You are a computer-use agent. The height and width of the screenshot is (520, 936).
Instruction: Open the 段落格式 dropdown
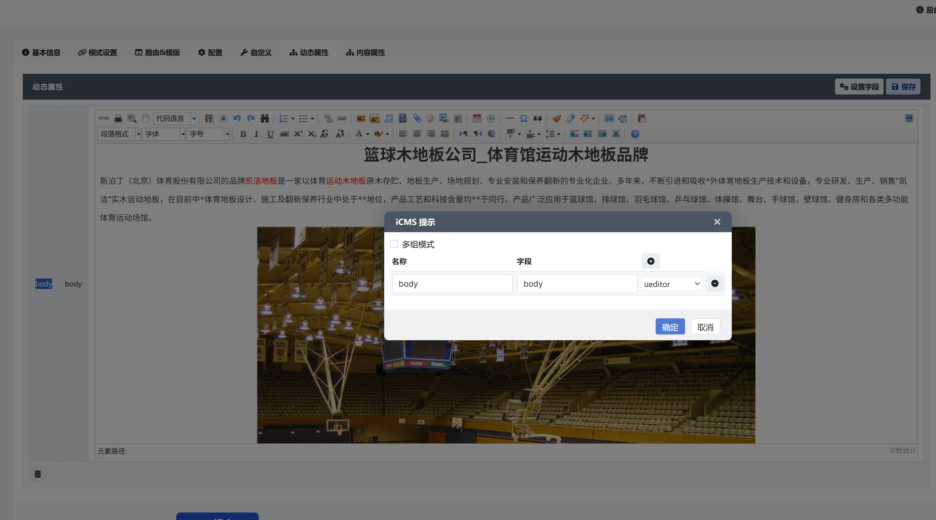click(x=119, y=134)
